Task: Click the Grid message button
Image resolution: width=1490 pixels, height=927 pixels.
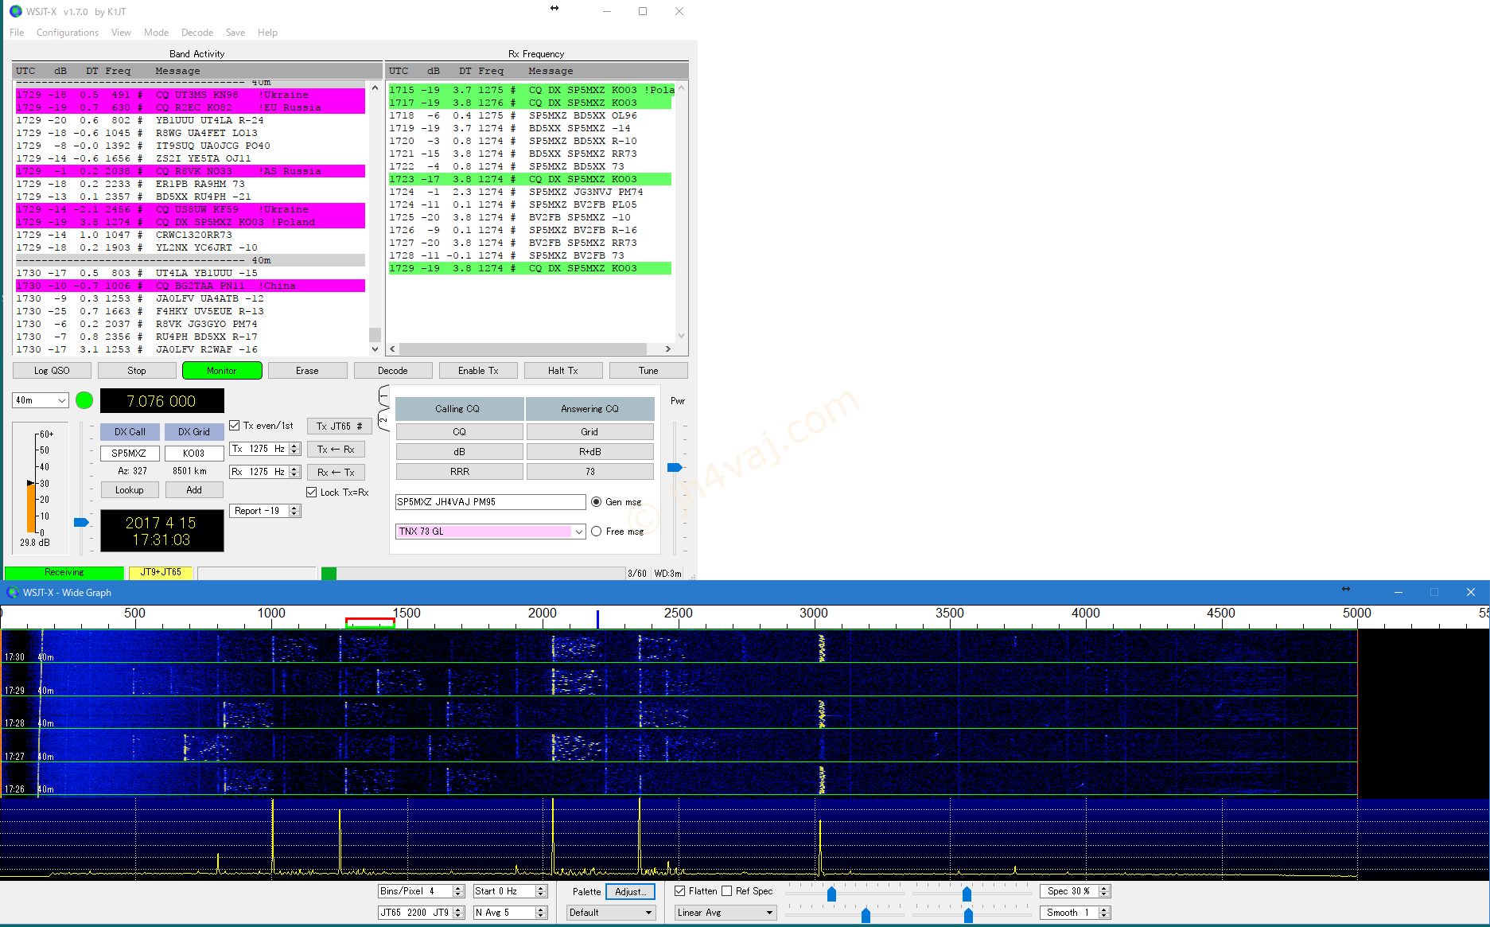Action: tap(589, 432)
